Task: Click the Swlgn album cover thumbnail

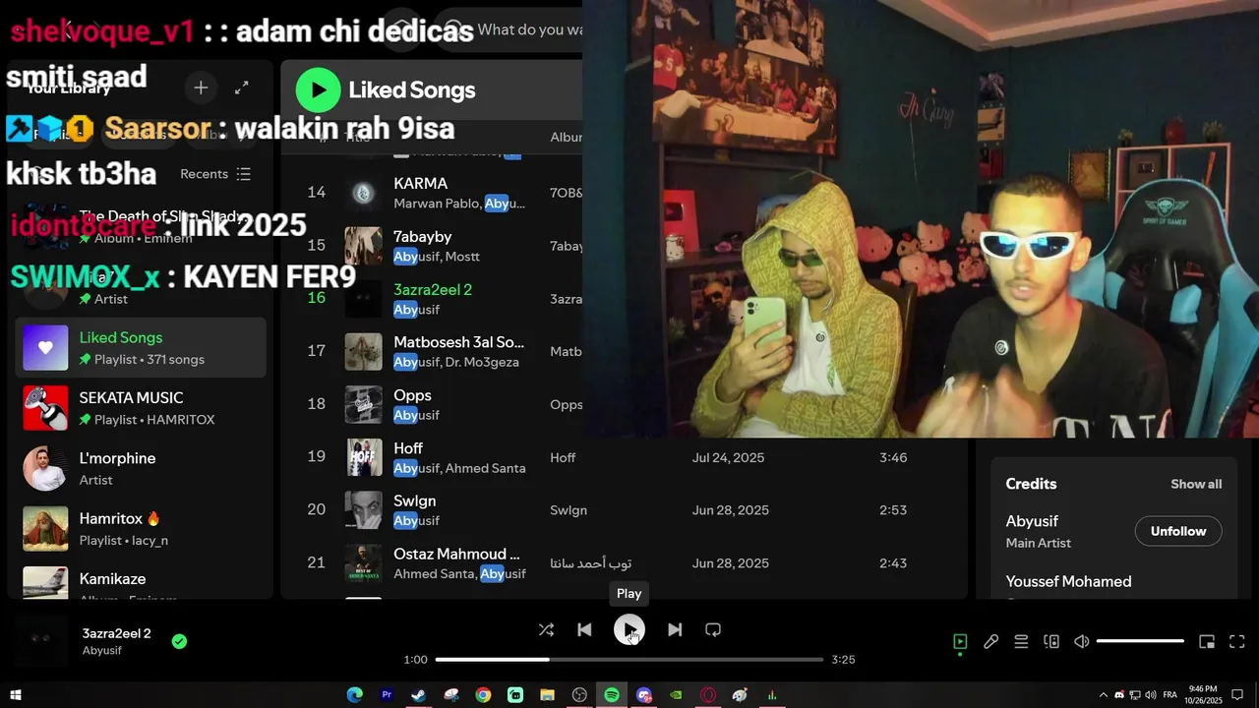Action: tap(363, 510)
